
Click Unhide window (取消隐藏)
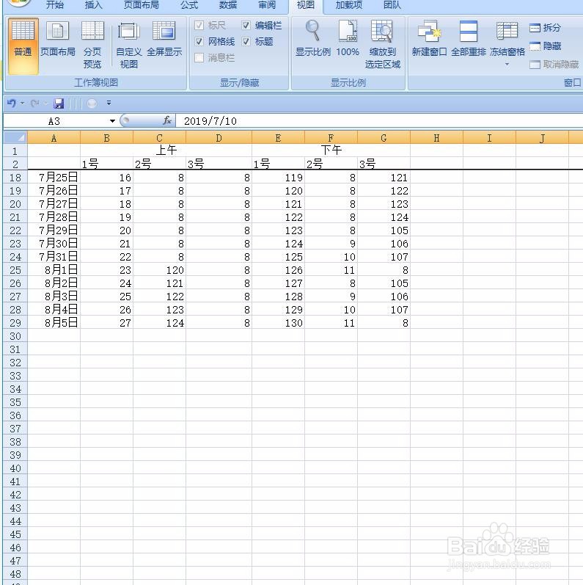[x=554, y=65]
